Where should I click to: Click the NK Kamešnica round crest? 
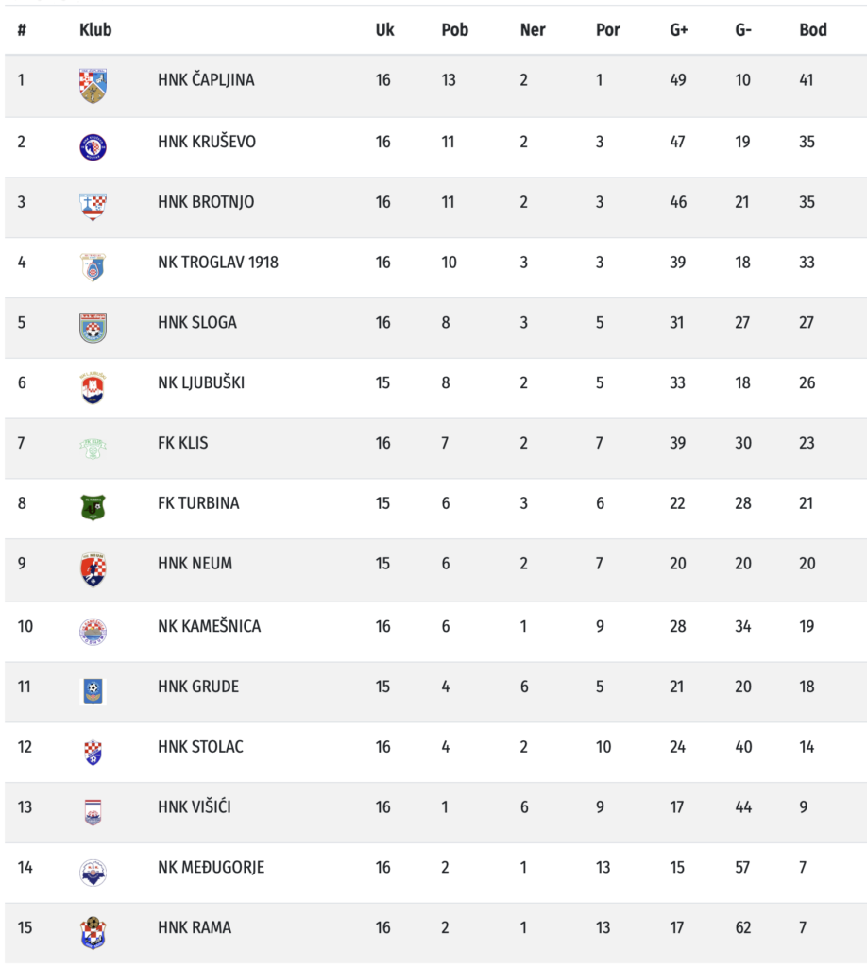point(93,631)
